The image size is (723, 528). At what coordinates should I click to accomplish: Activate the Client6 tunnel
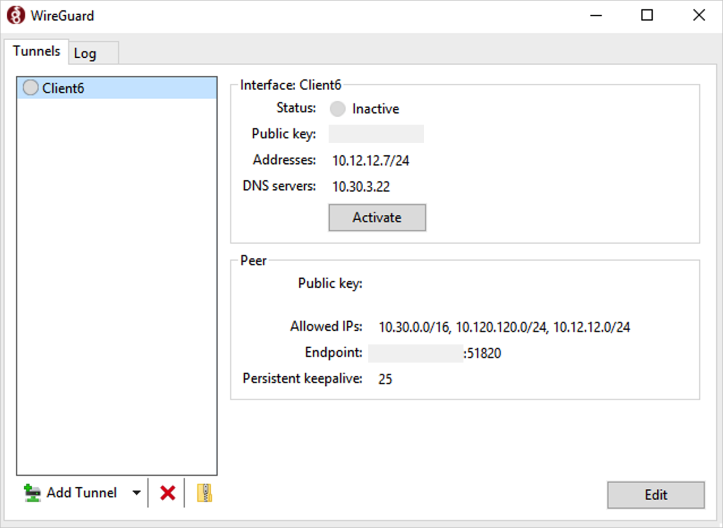[377, 218]
